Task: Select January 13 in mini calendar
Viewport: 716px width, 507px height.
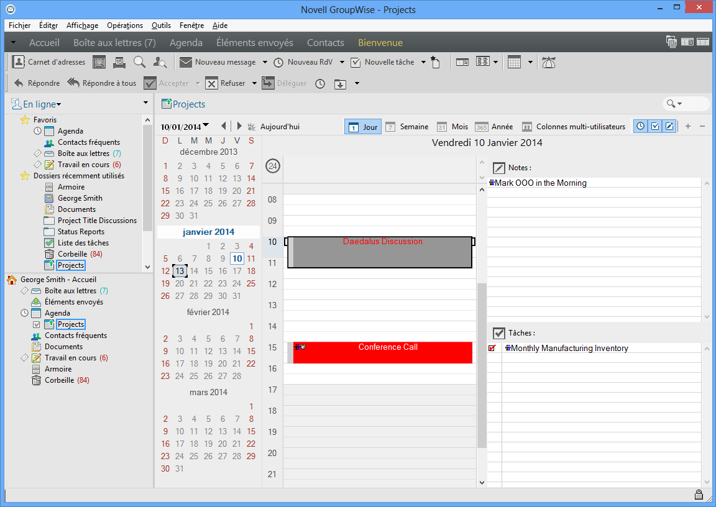Action: (180, 271)
